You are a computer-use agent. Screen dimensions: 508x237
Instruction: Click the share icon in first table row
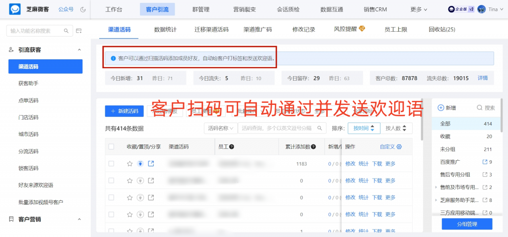pos(151,164)
